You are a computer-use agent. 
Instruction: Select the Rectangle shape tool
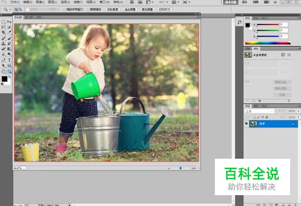tap(9, 65)
